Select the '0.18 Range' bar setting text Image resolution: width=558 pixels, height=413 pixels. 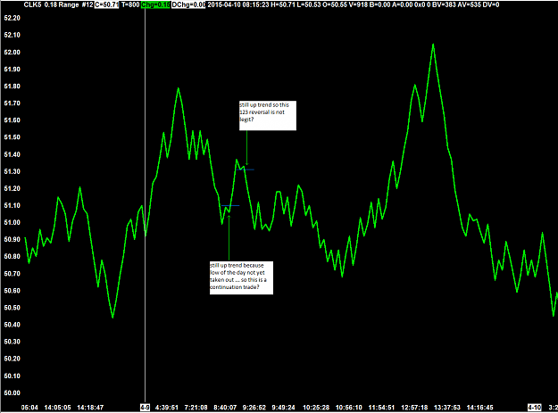pyautogui.click(x=62, y=4)
